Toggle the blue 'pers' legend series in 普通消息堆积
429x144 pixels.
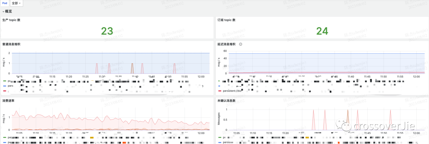tap(8, 86)
